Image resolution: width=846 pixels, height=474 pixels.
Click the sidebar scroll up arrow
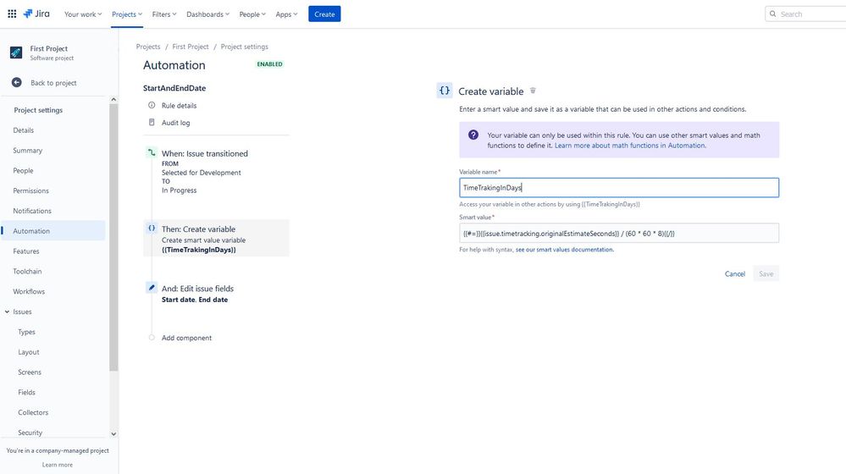[113, 100]
